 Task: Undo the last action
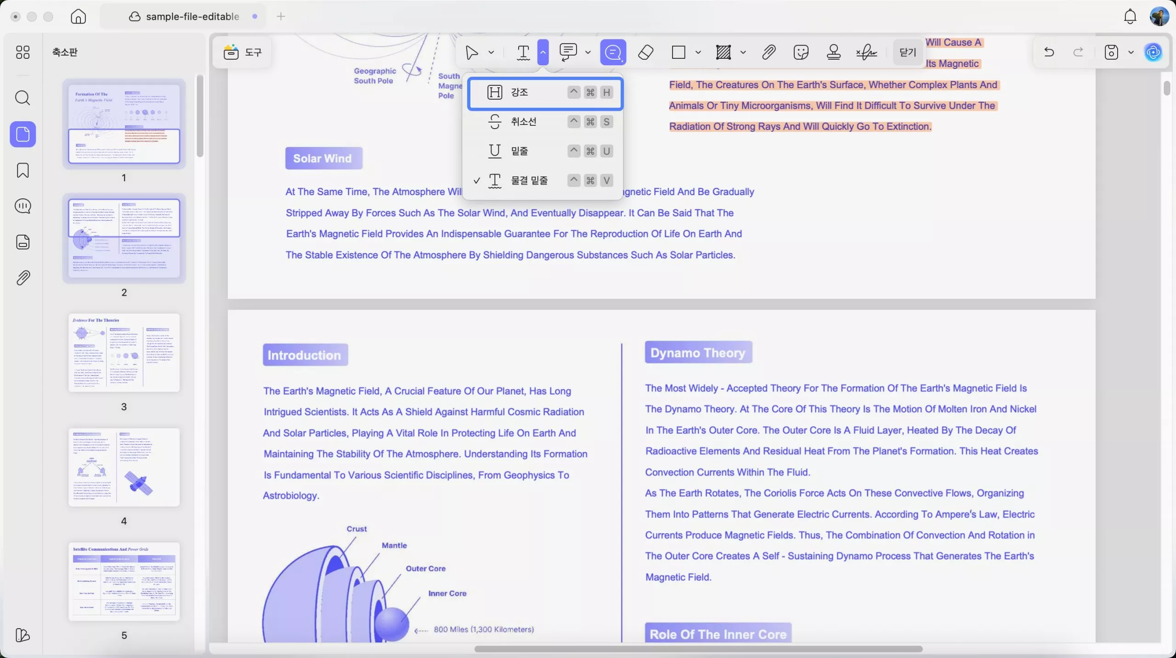pos(1049,52)
